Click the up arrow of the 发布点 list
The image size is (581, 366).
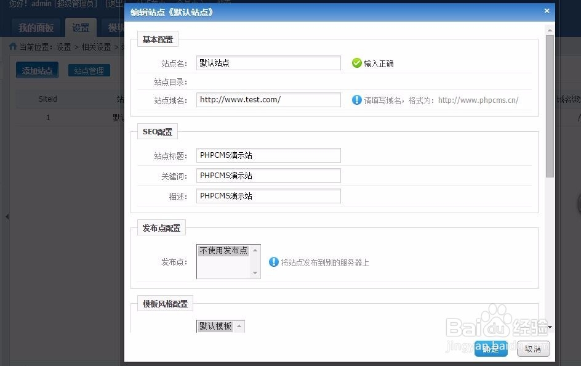coord(255,250)
